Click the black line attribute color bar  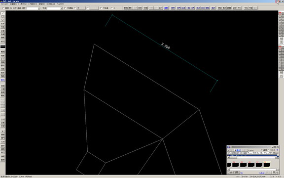[2, 46]
